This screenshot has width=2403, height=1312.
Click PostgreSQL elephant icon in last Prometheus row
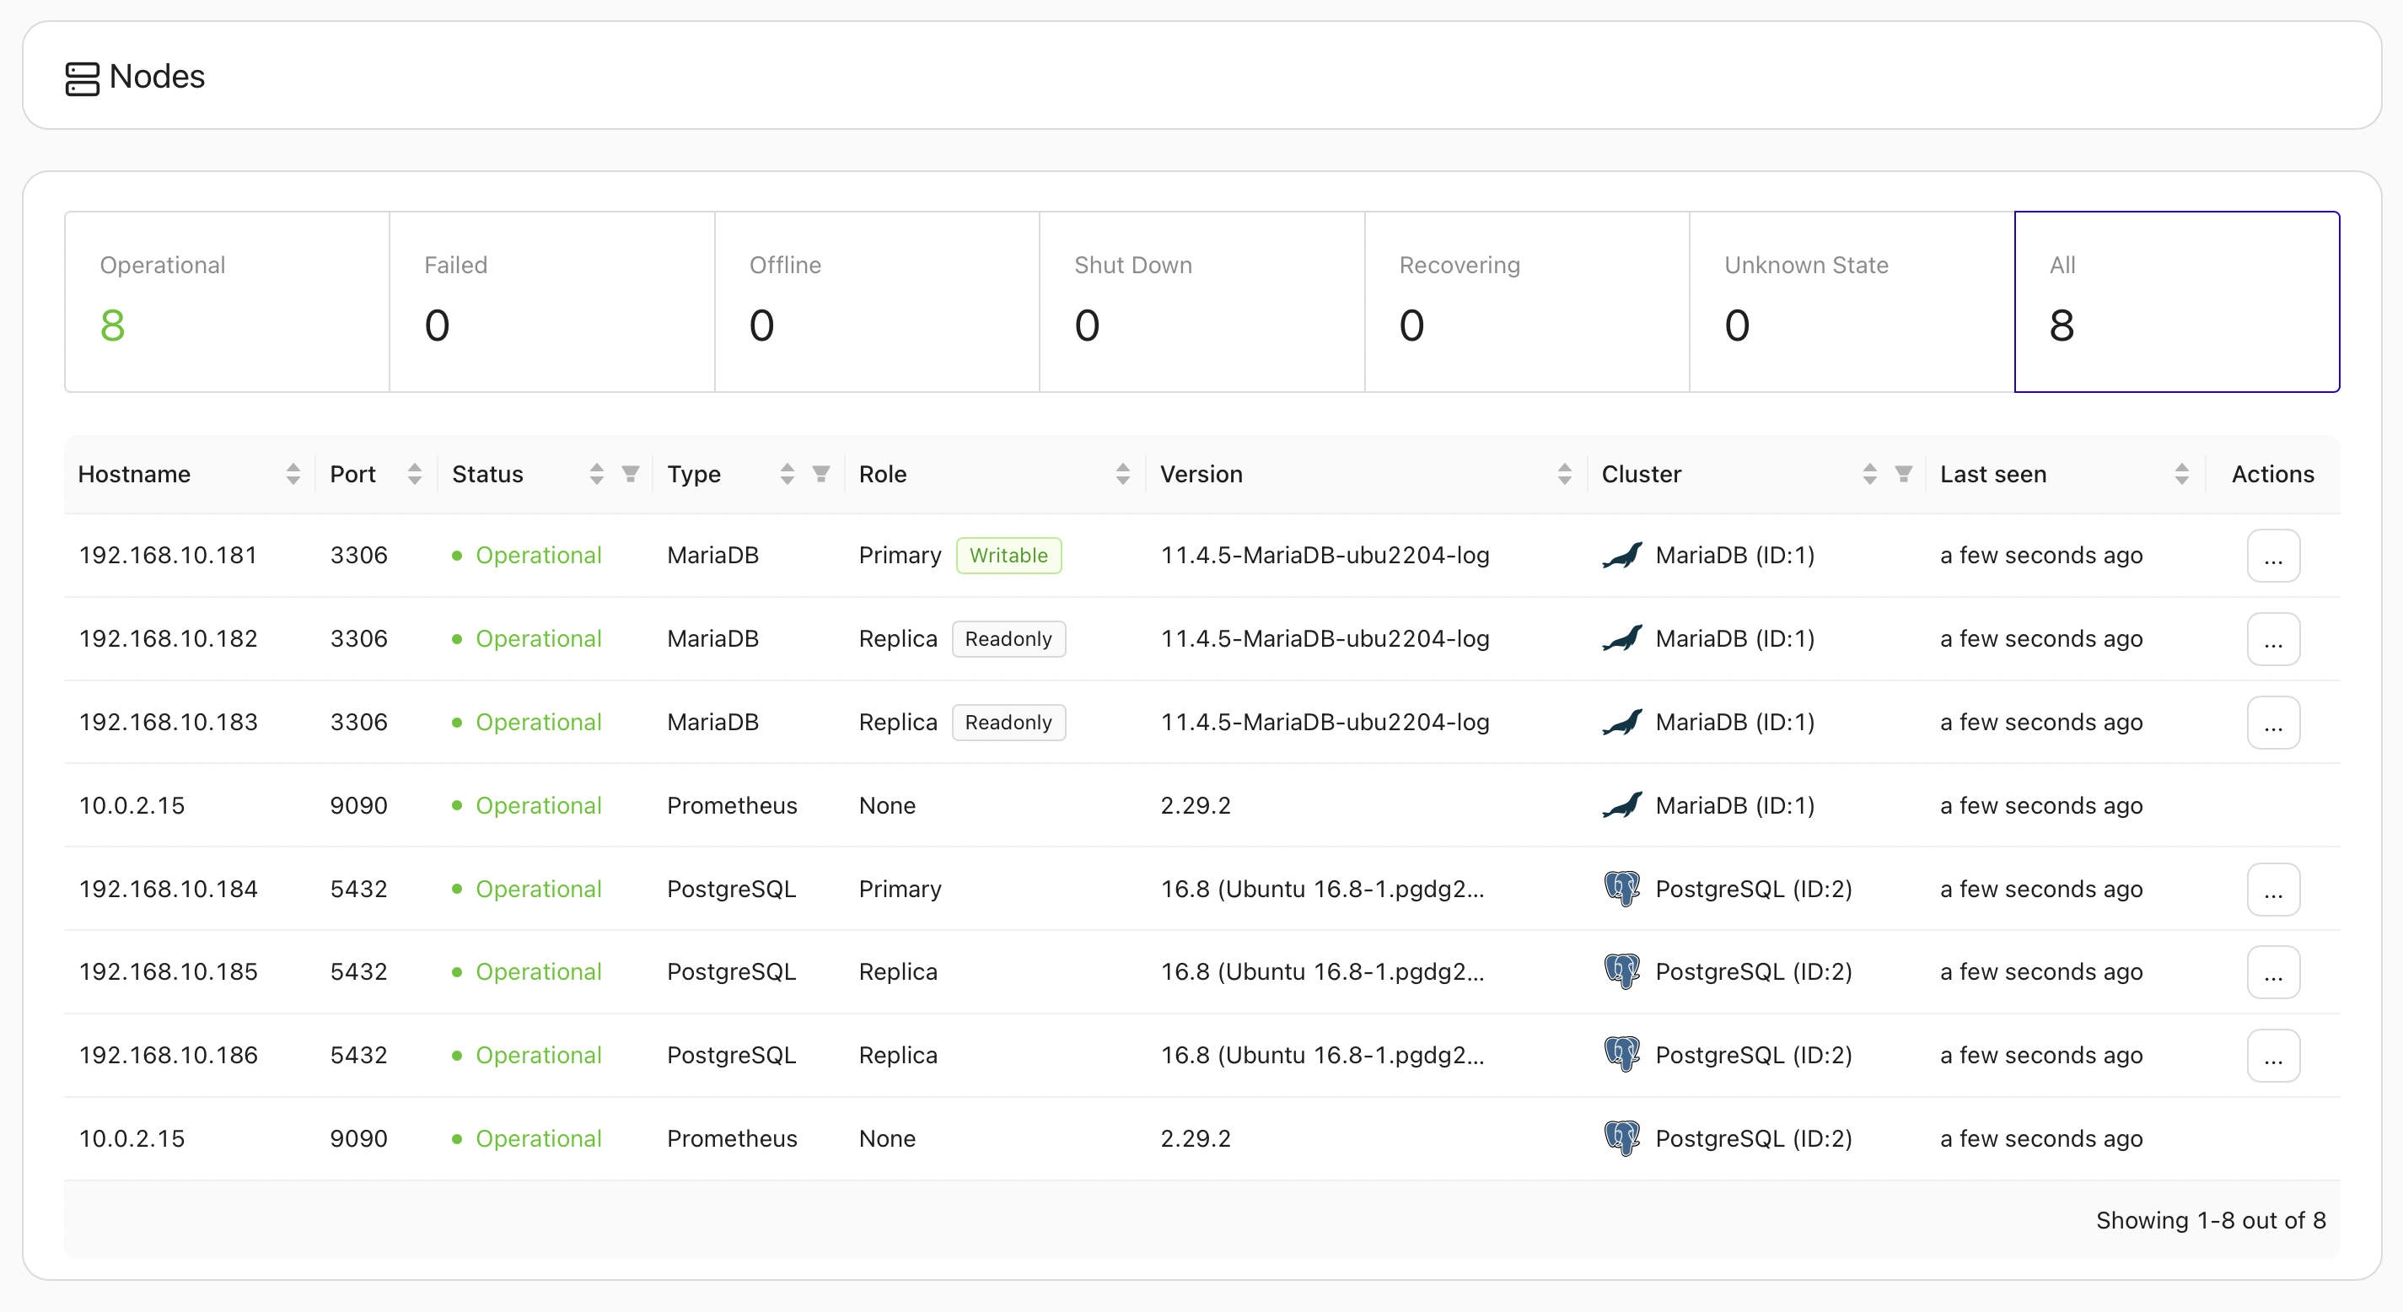click(x=1622, y=1137)
